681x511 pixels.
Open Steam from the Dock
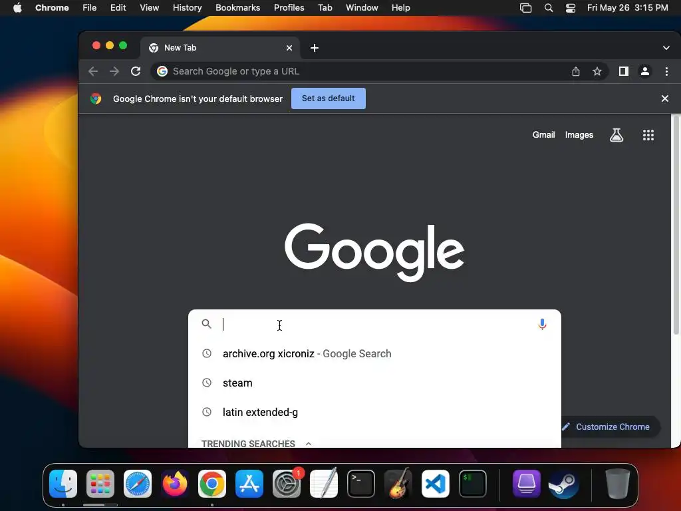(564, 484)
